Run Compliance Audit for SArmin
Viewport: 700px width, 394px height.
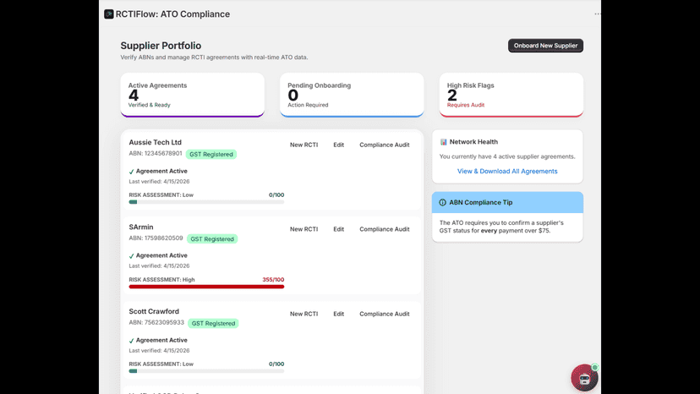tap(385, 229)
